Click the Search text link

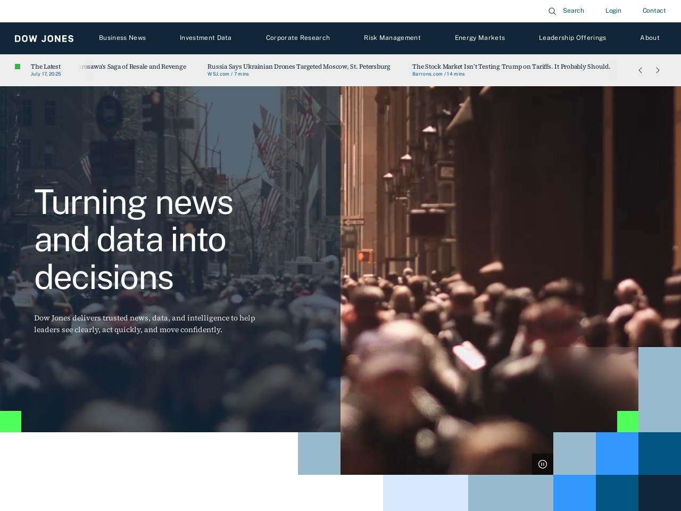pos(573,11)
